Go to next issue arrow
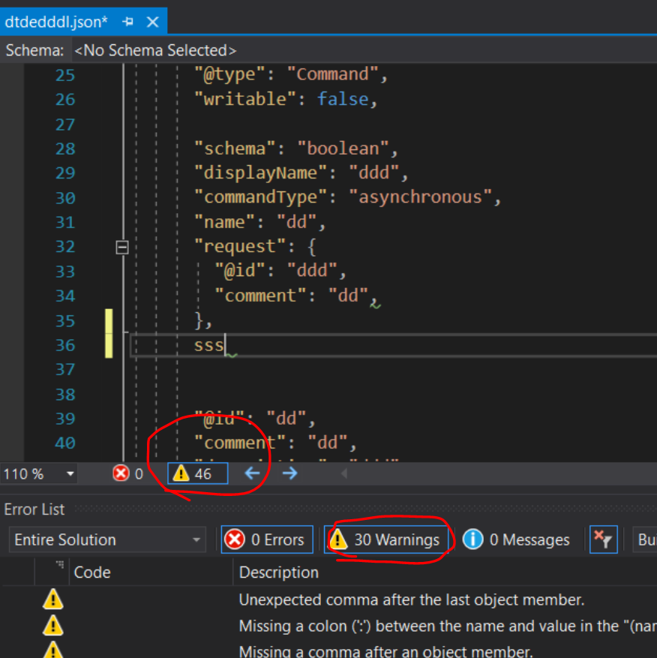657x658 pixels. click(x=289, y=473)
